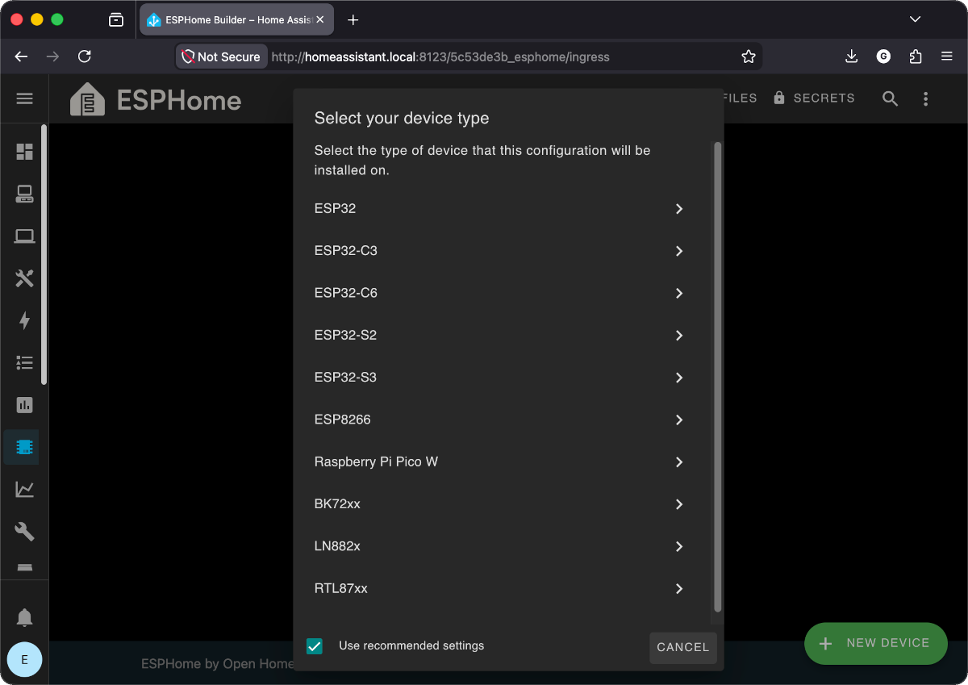Open the Energy lightning bolt sidebar icon
The width and height of the screenshot is (968, 685).
tap(25, 320)
